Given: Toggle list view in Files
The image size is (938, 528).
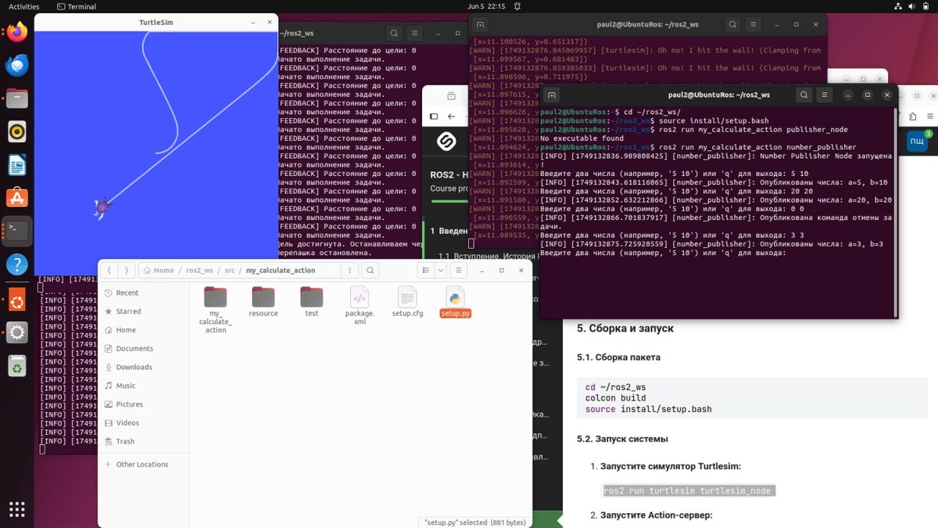Looking at the screenshot, I should click(426, 270).
